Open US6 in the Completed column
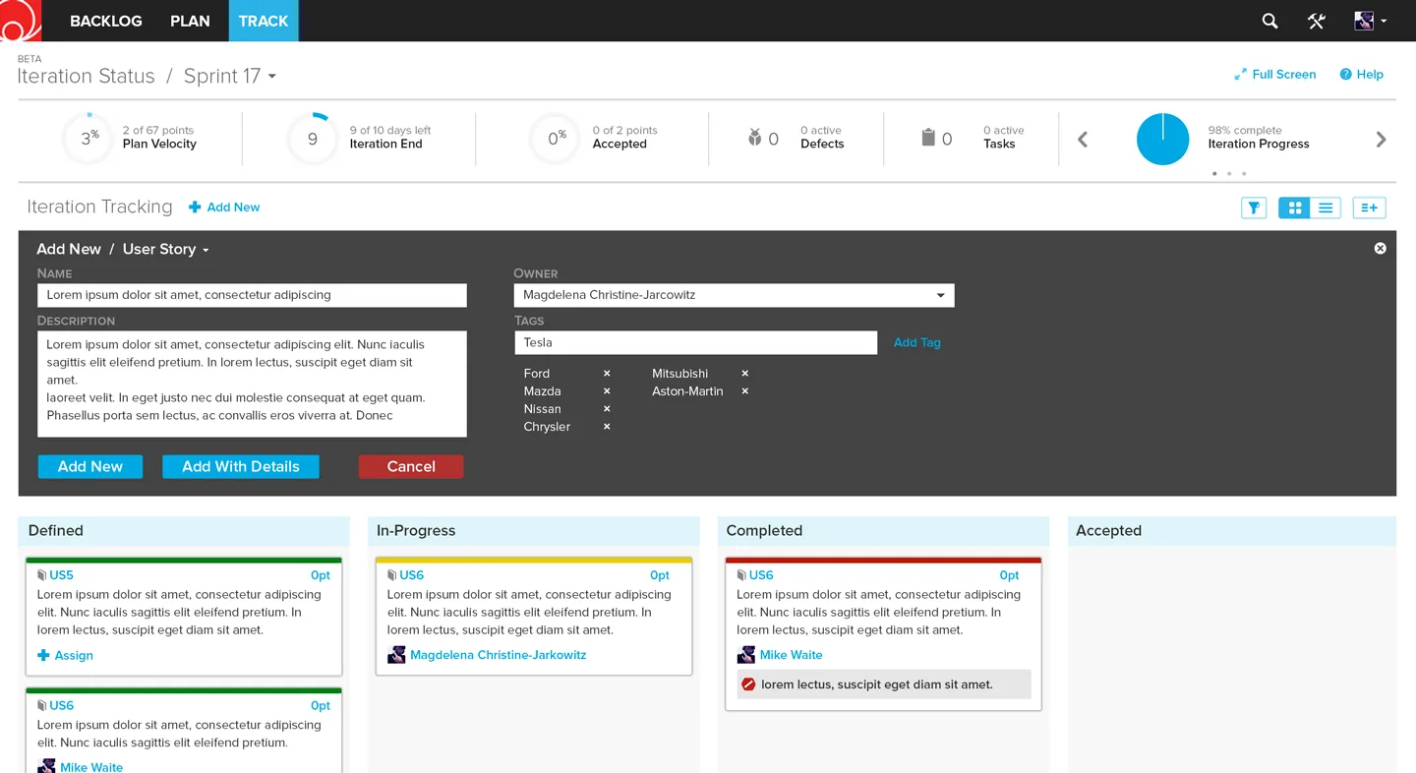 pyautogui.click(x=761, y=575)
